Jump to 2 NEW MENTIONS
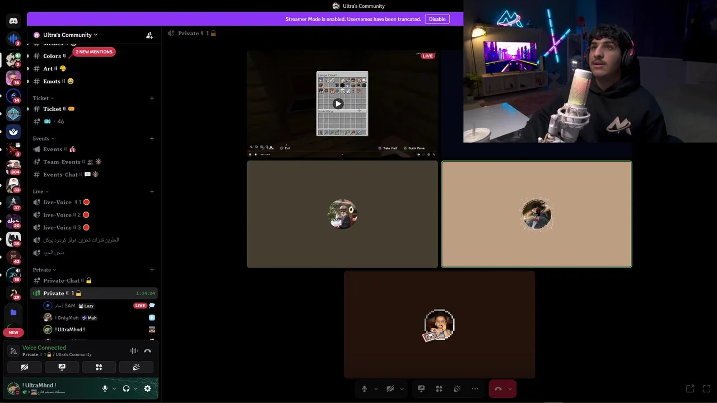717x403 pixels. coord(94,51)
